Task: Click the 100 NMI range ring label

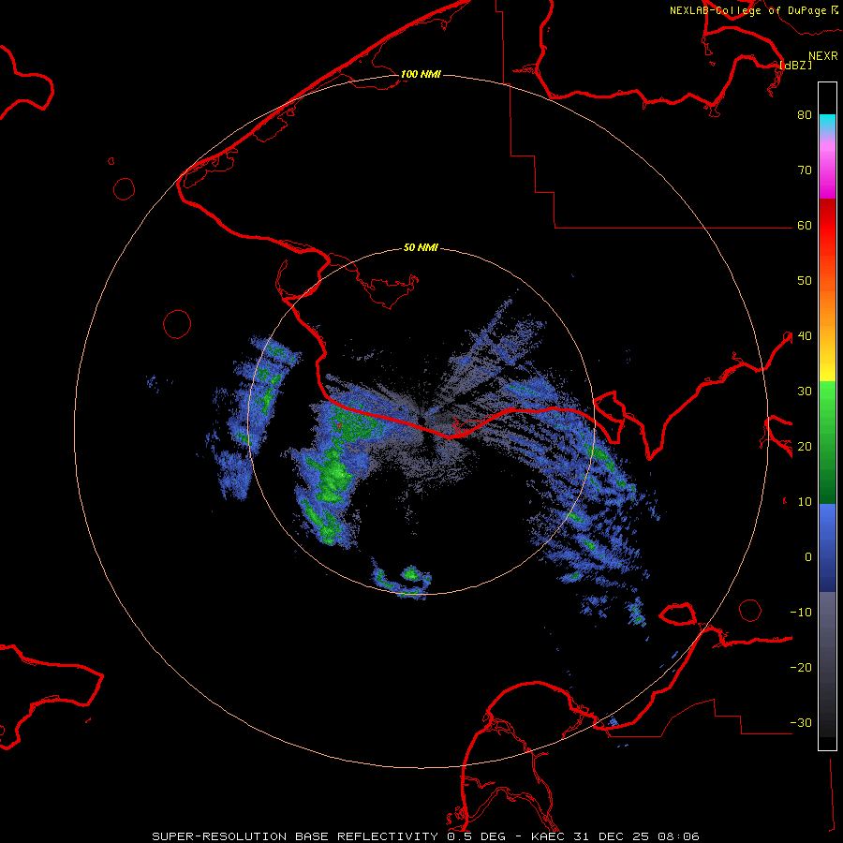Action: click(x=421, y=74)
